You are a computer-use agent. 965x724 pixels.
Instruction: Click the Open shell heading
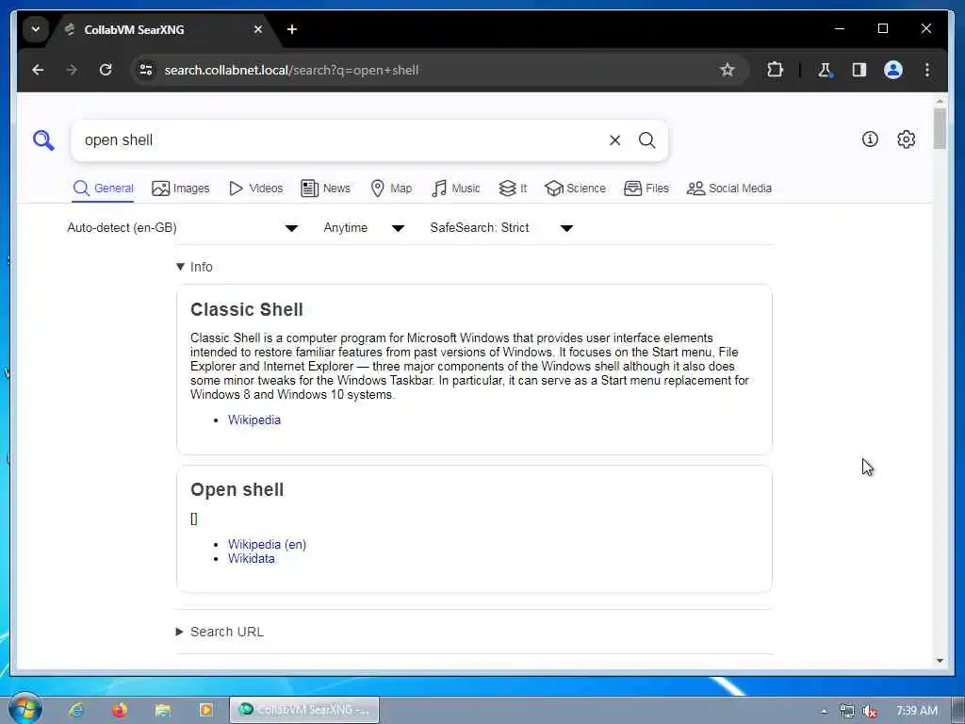point(237,489)
